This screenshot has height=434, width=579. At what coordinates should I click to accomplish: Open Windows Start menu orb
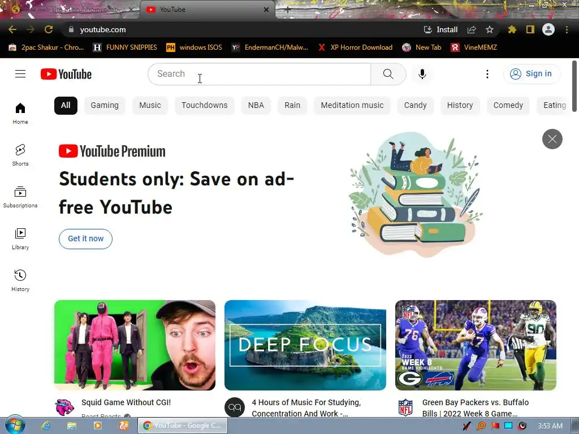[15, 425]
